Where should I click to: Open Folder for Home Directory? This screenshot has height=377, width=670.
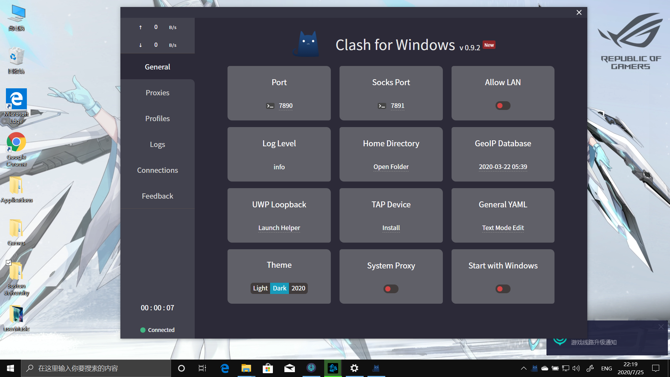[391, 167]
